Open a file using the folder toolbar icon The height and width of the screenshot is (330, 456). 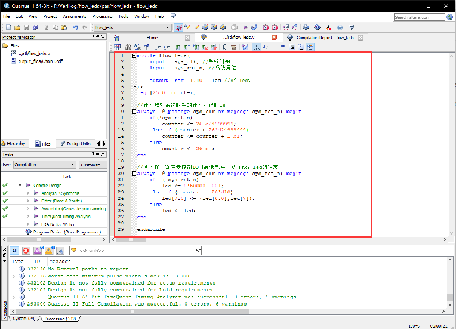click(17, 27)
